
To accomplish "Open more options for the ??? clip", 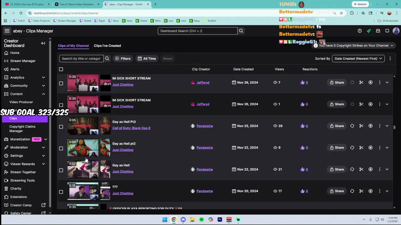I will click(x=380, y=191).
